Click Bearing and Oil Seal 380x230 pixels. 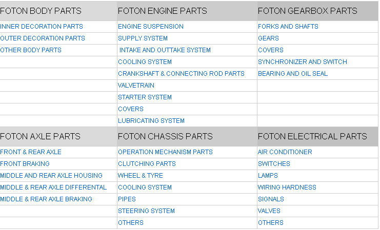tap(293, 74)
